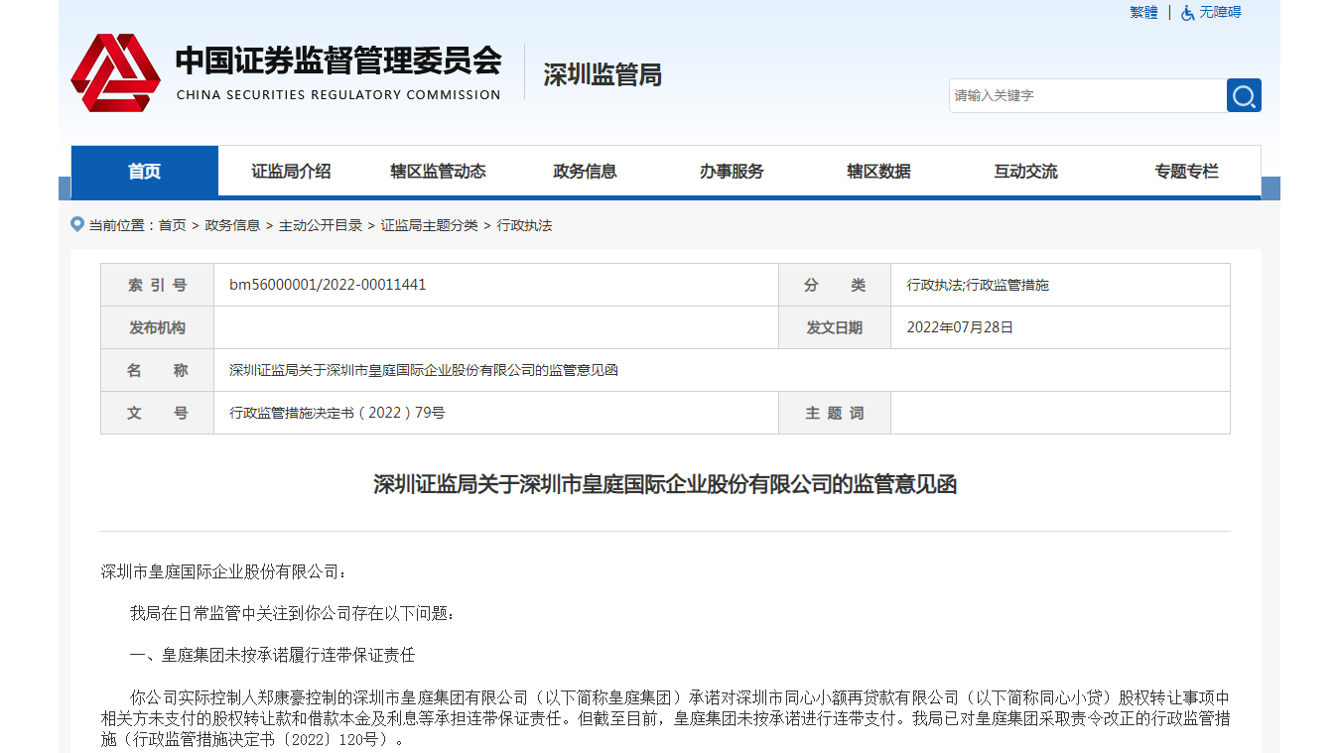Viewport: 1339px width, 753px height.
Task: Open 证监局主题分类 breadcrumb link
Action: pyautogui.click(x=429, y=225)
